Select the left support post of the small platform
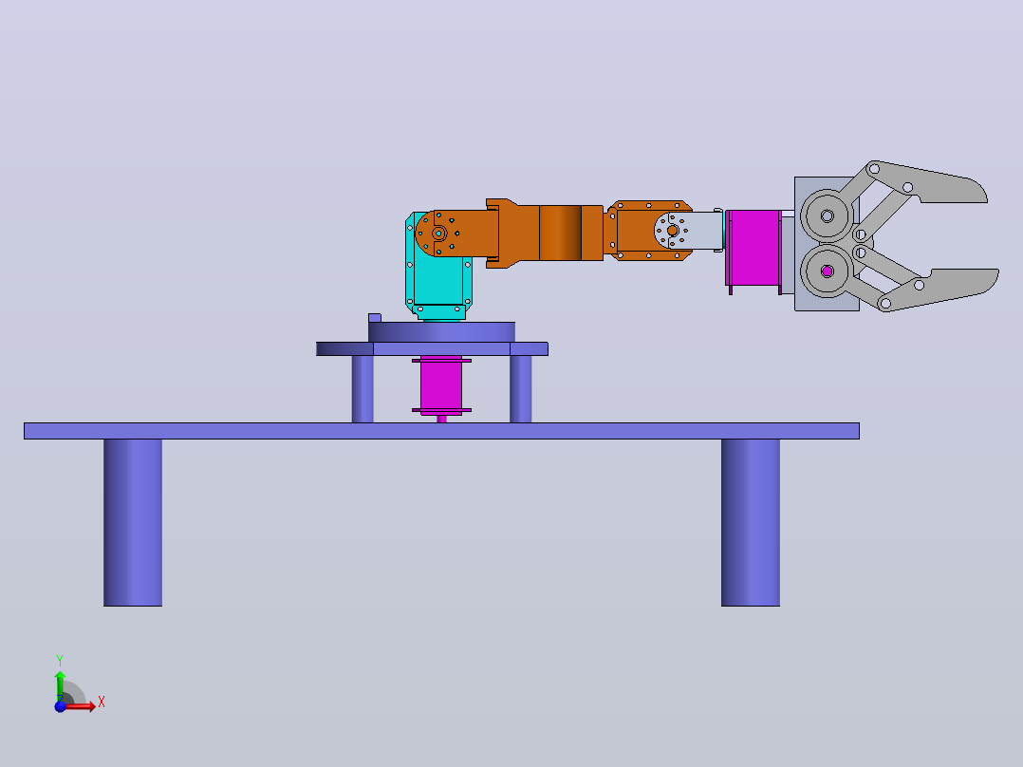 (x=363, y=389)
